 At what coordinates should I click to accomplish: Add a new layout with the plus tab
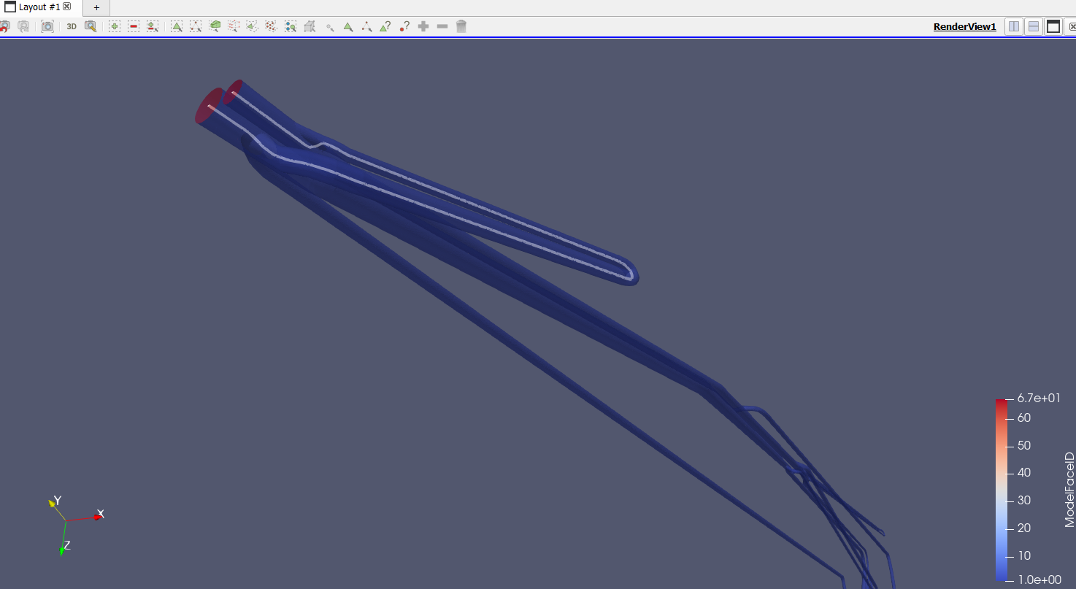(96, 7)
